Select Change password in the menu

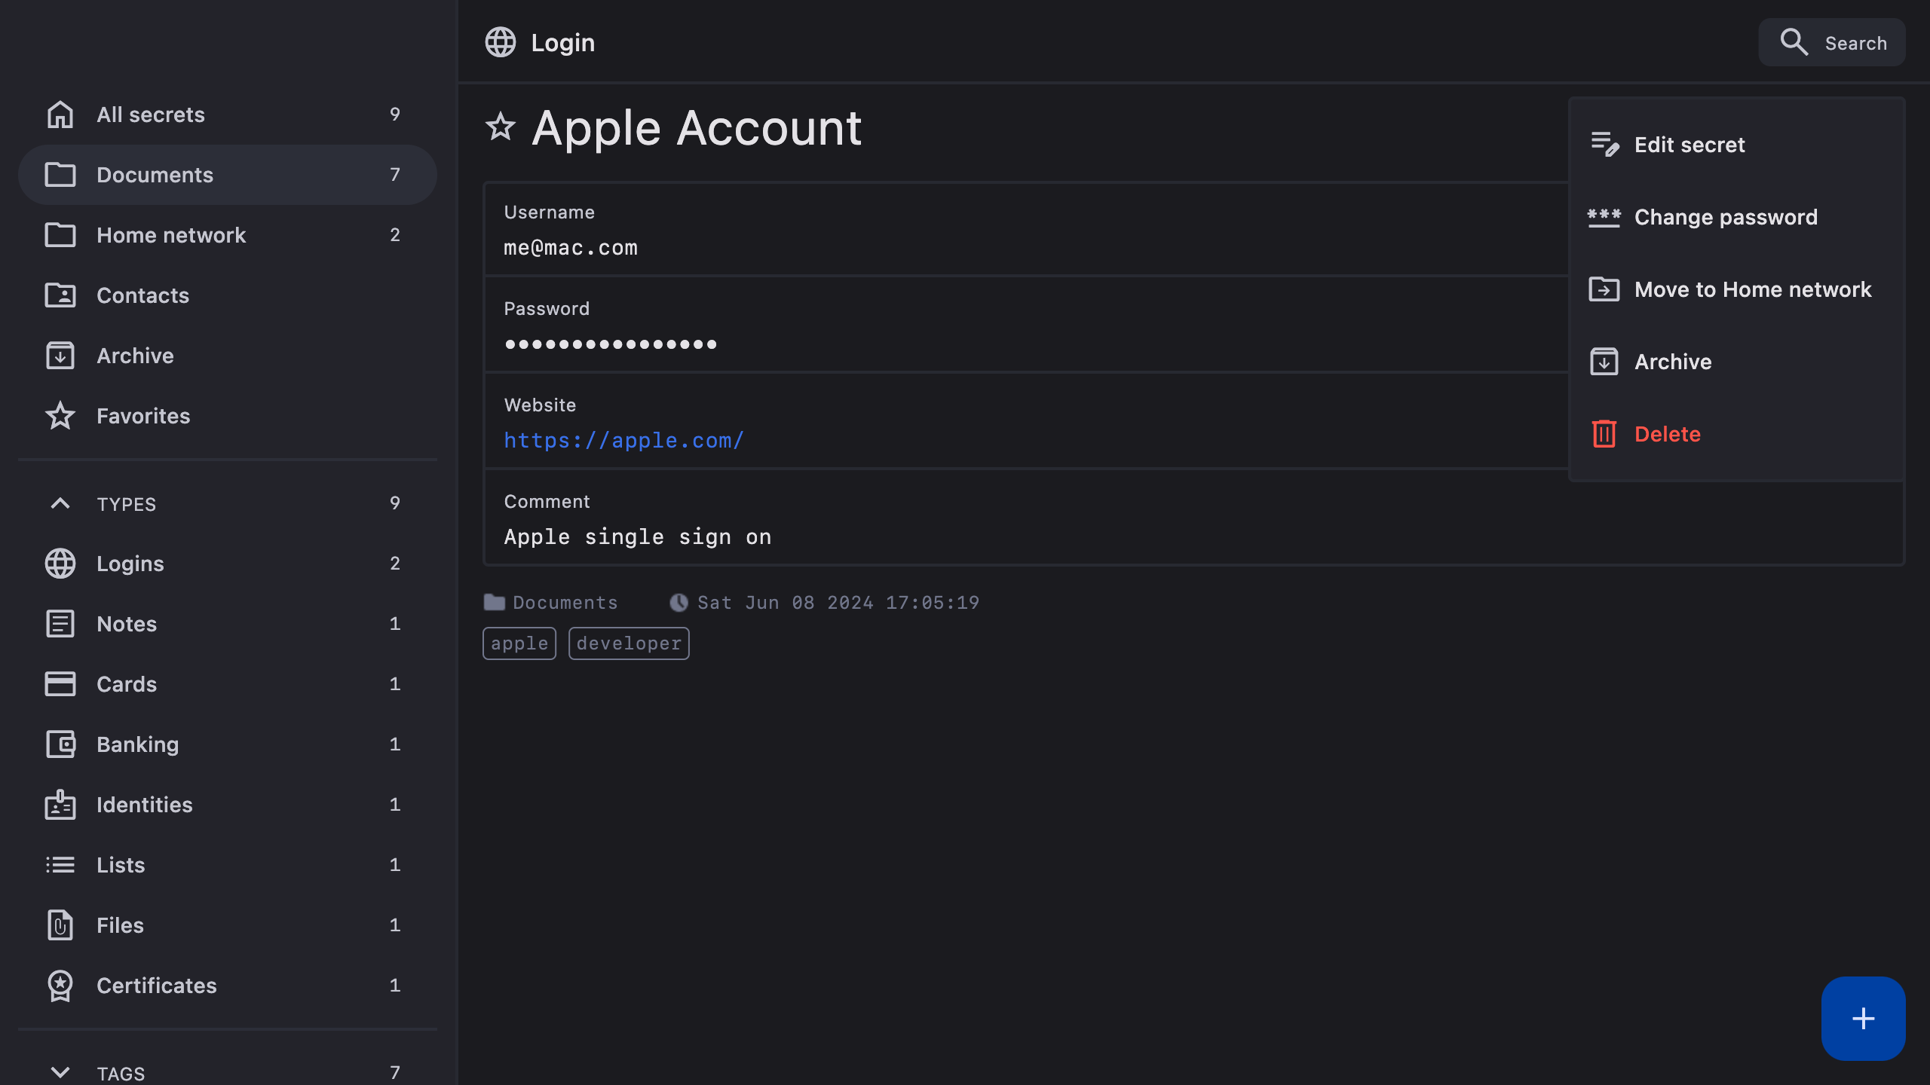click(x=1725, y=217)
